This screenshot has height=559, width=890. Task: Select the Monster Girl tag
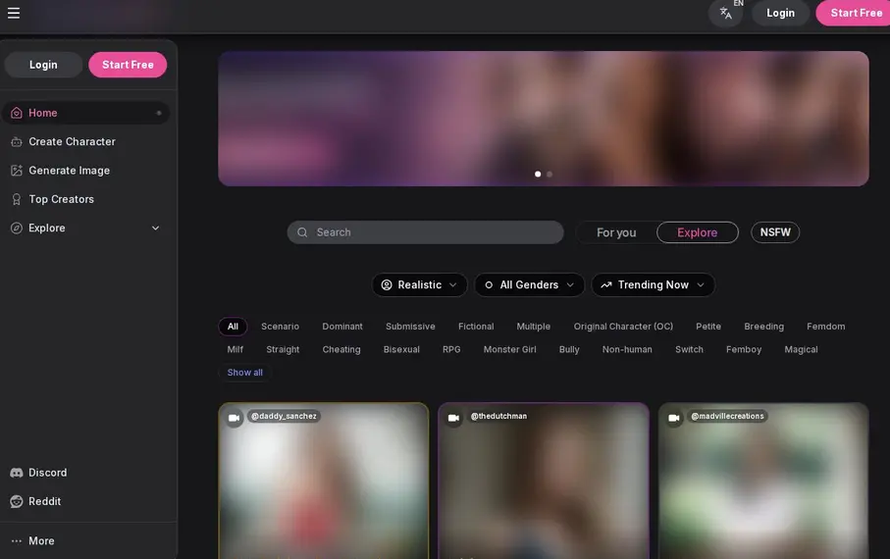click(509, 349)
